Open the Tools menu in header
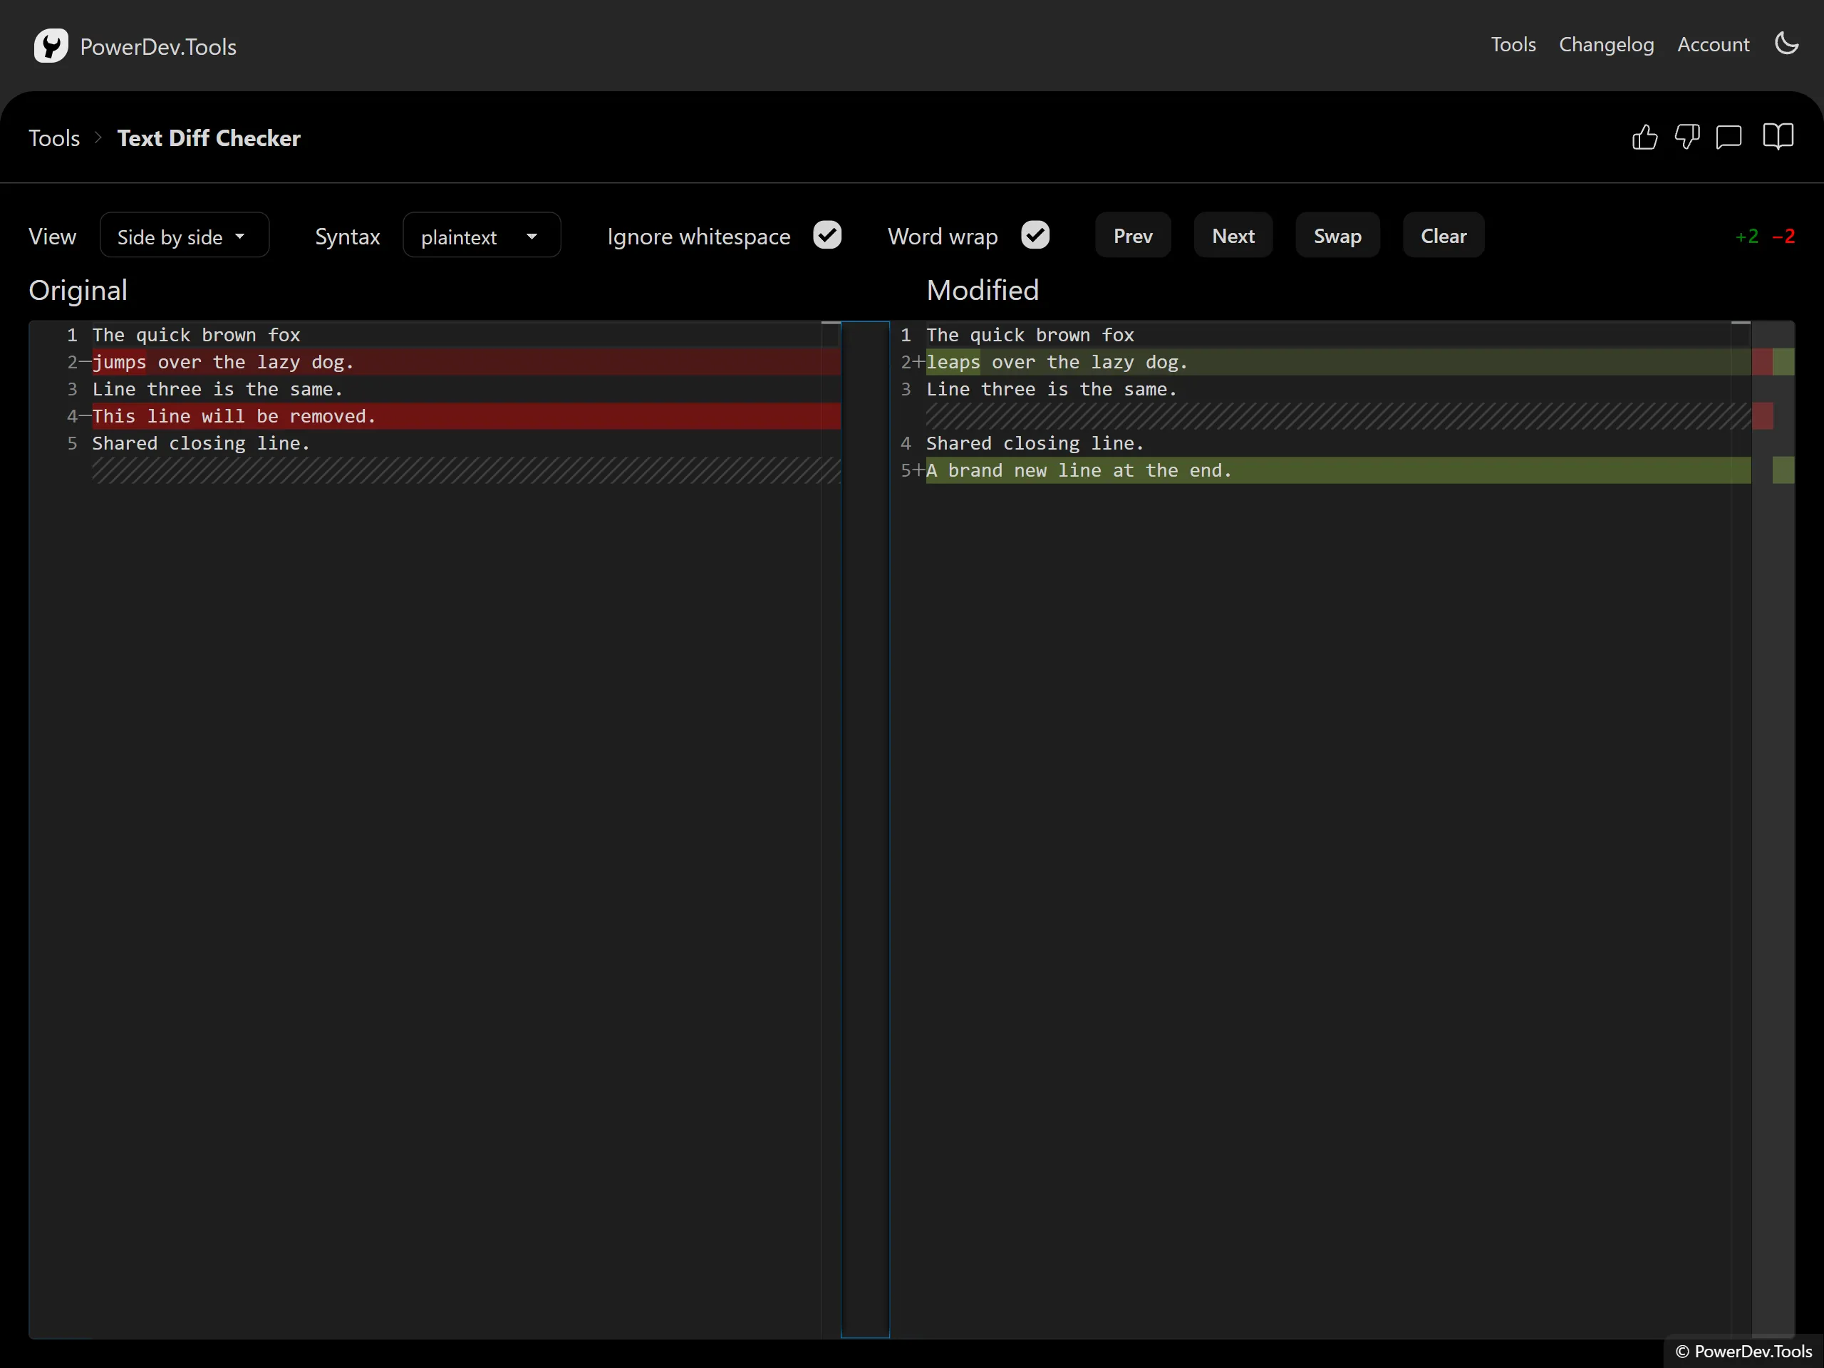Image resolution: width=1824 pixels, height=1368 pixels. tap(1513, 44)
